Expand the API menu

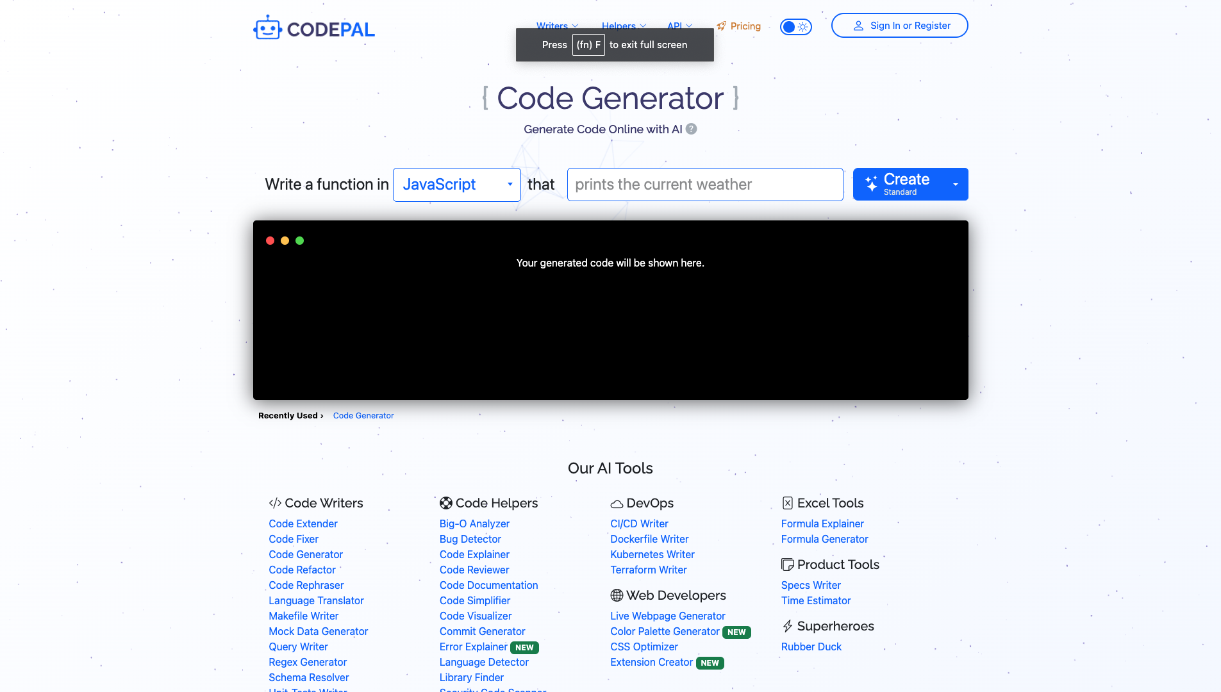pyautogui.click(x=679, y=26)
